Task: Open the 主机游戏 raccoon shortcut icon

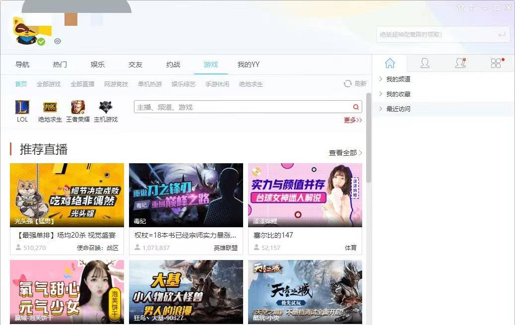Action: (x=105, y=107)
